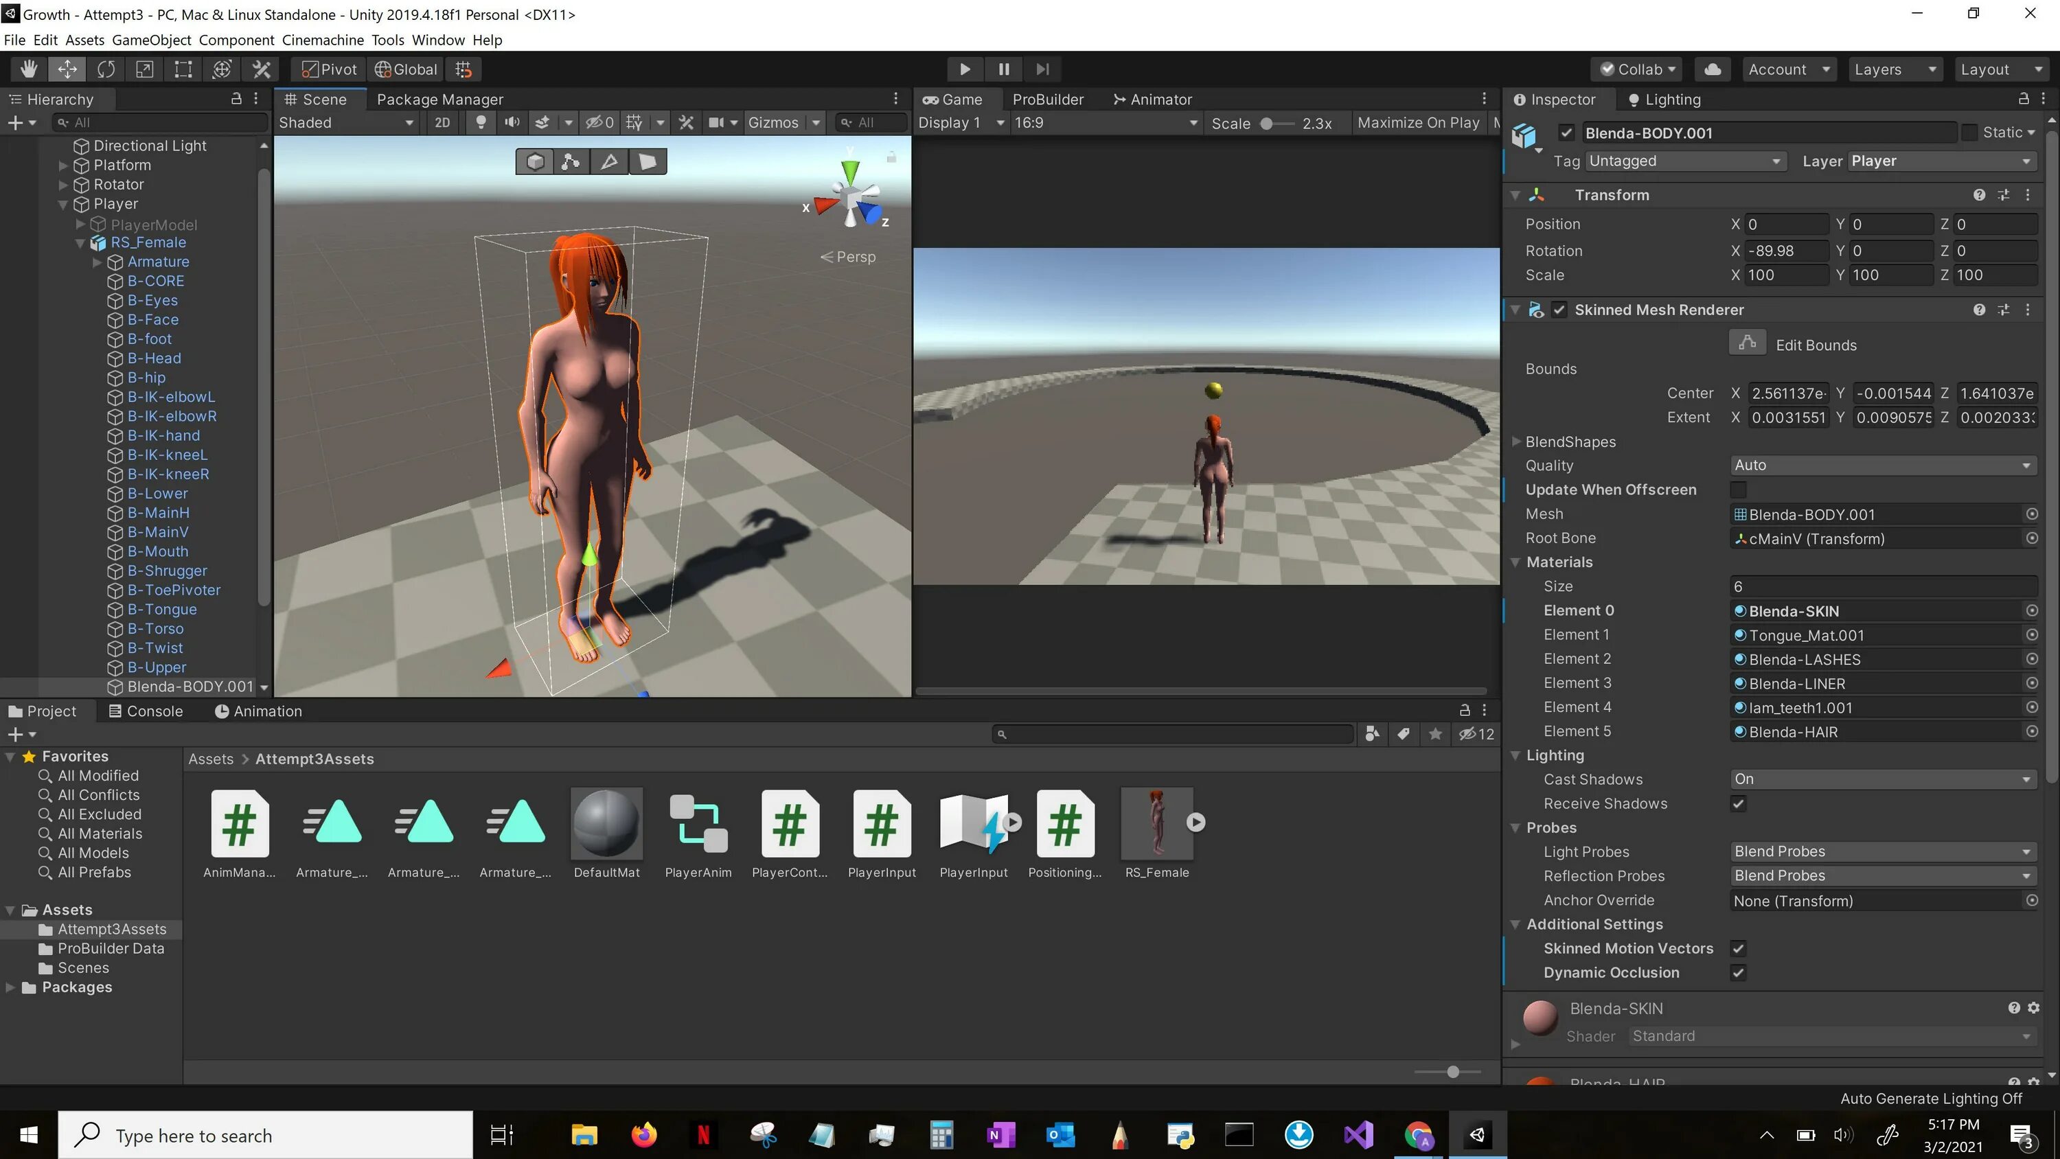Screen dimensions: 2060x1159
Task: Click the cloud services icon
Action: [1712, 69]
